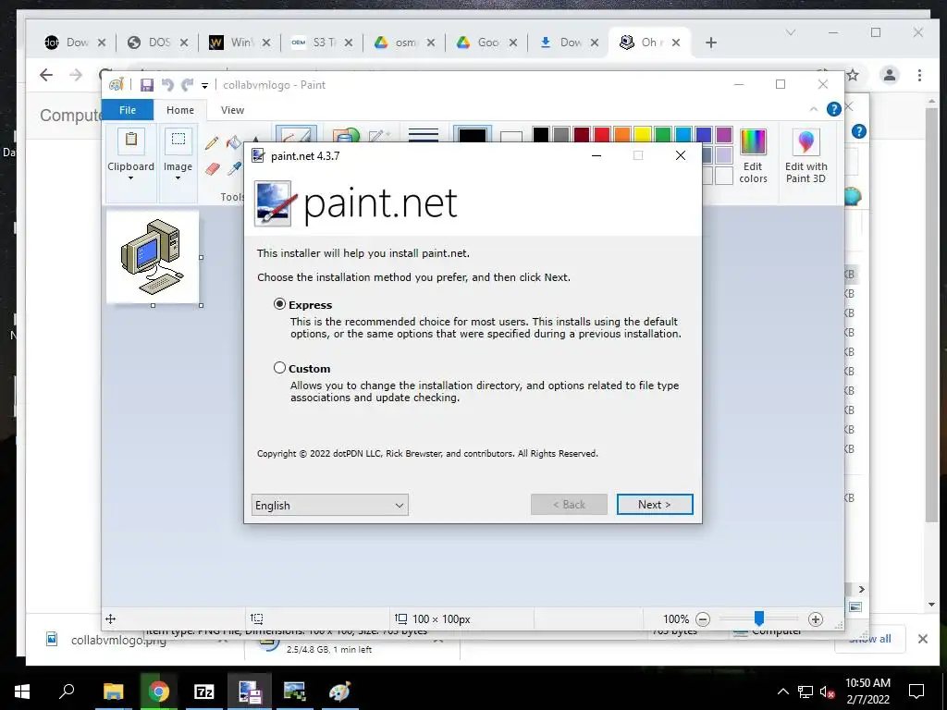Screen dimensions: 947x710
Task: Click the muted volume tray icon
Action: pos(826,692)
